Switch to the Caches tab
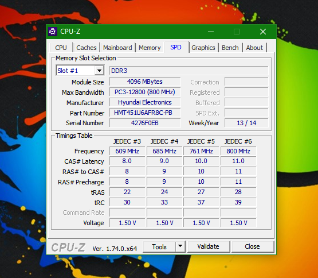This screenshot has width=318, height=278. pyautogui.click(x=87, y=48)
